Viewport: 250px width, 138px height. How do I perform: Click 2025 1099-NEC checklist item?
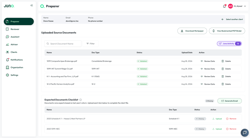[53, 129]
